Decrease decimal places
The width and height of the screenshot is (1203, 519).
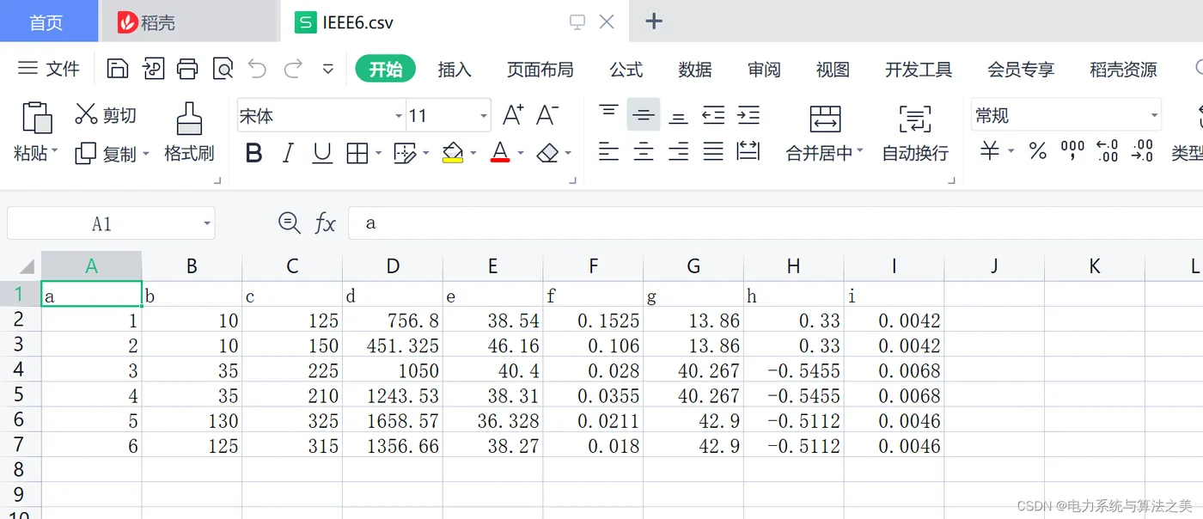click(1142, 152)
